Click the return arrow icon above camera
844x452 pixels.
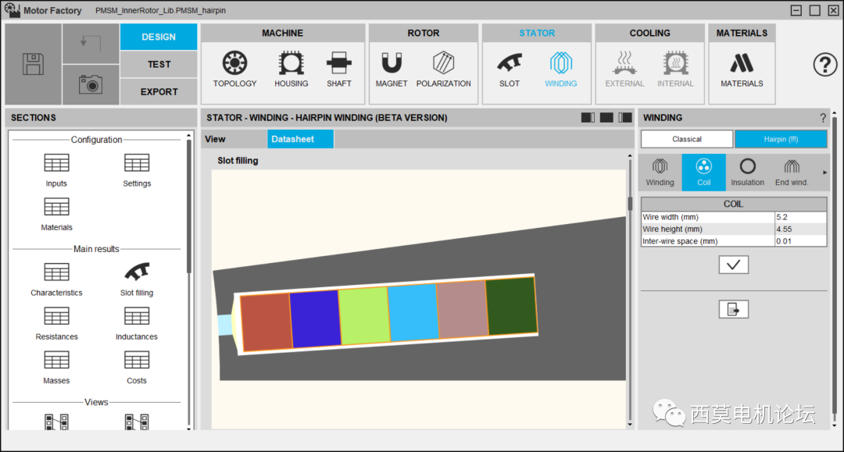(x=91, y=44)
